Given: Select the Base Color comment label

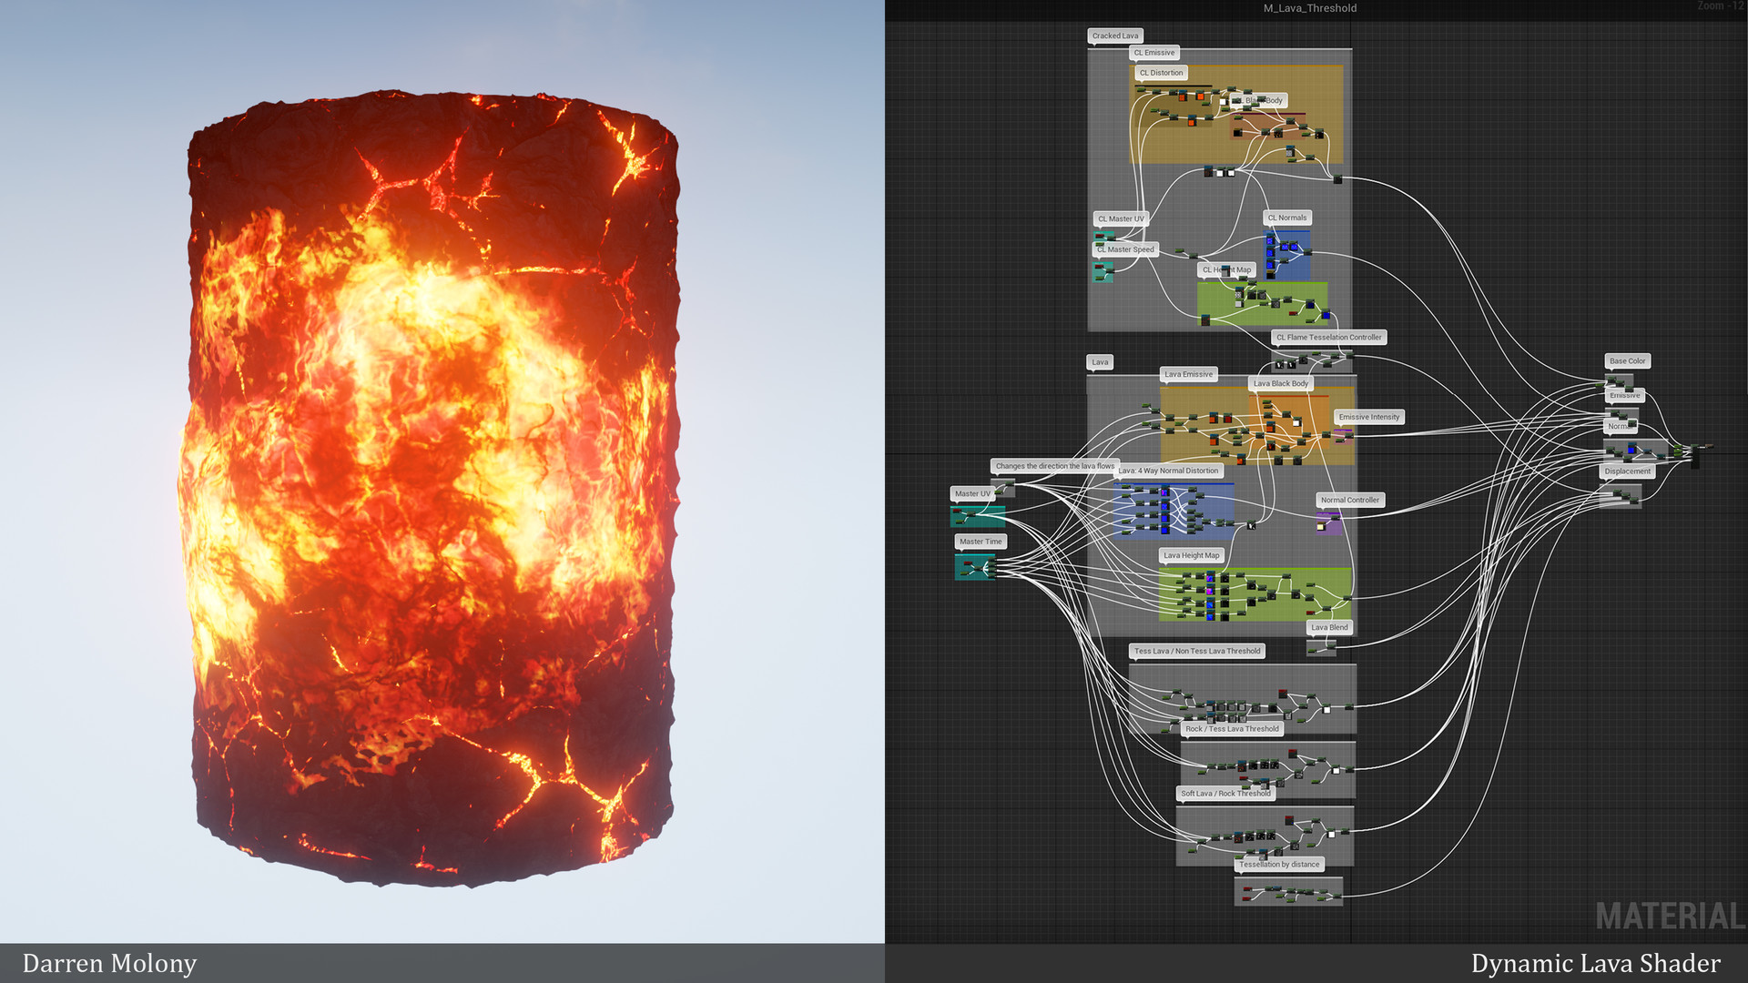Looking at the screenshot, I should (1627, 361).
